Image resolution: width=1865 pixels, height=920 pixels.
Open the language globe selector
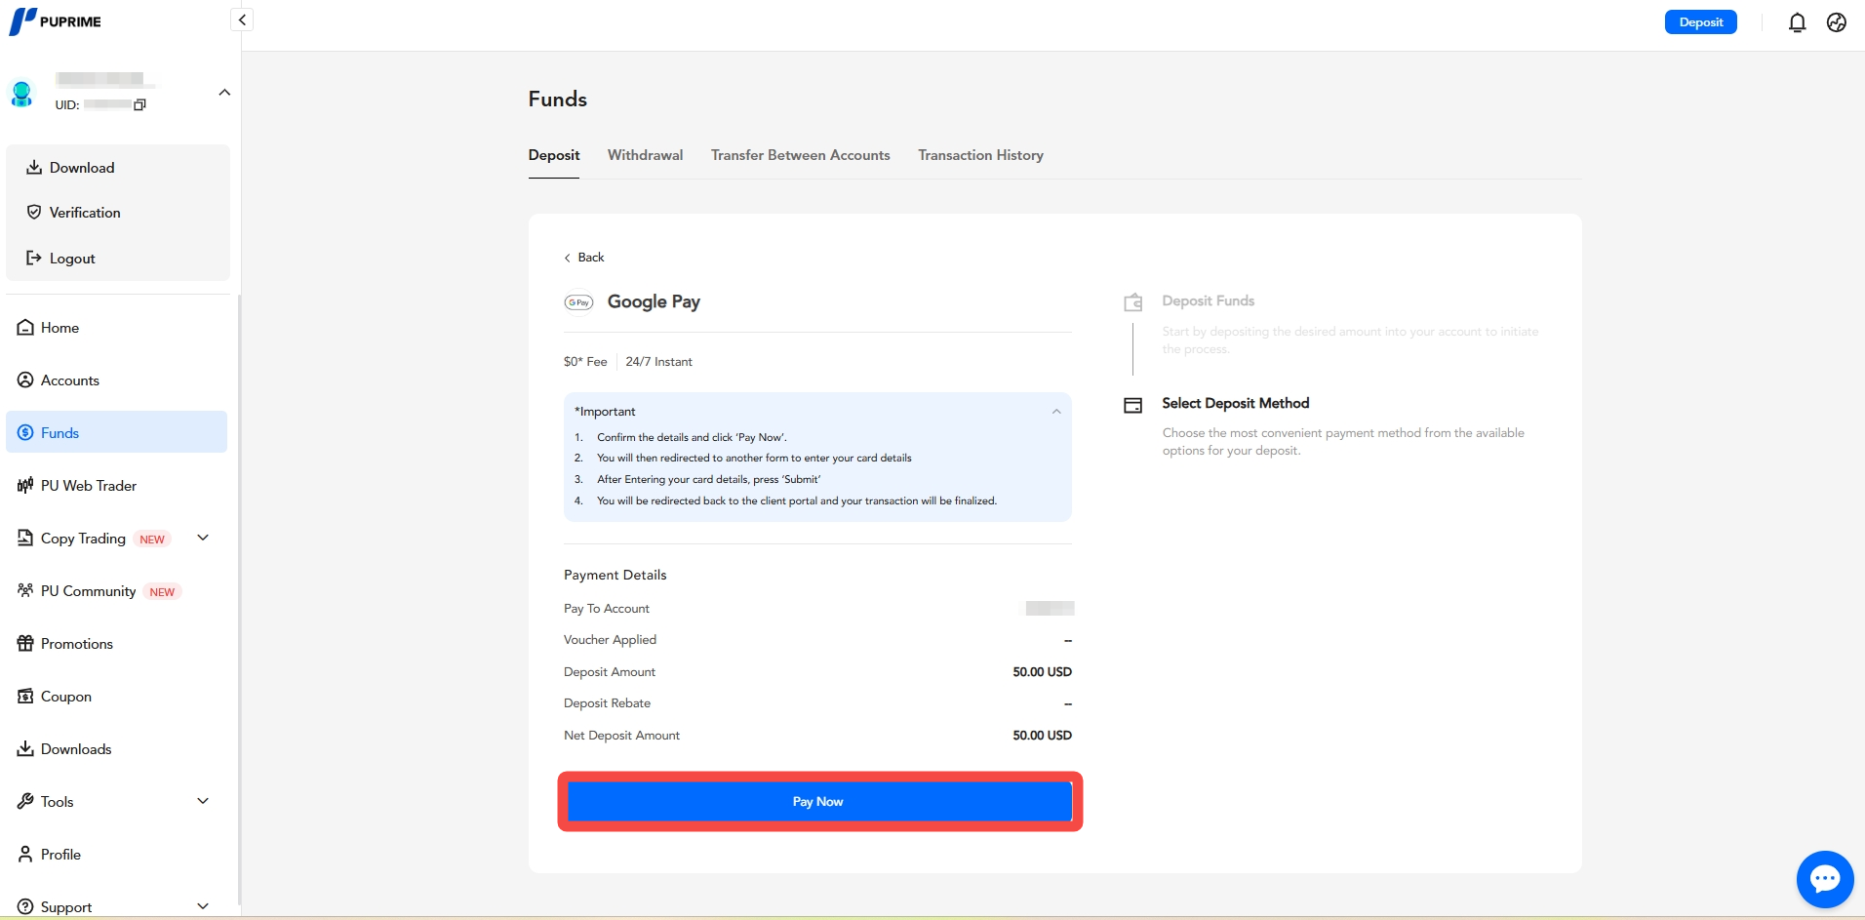point(1837,22)
